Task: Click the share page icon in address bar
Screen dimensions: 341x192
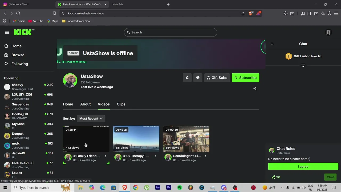Action: tap(242, 13)
